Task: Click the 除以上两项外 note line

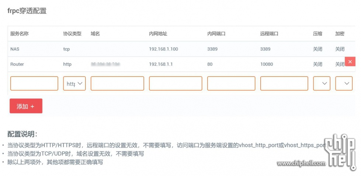Action: point(55,162)
